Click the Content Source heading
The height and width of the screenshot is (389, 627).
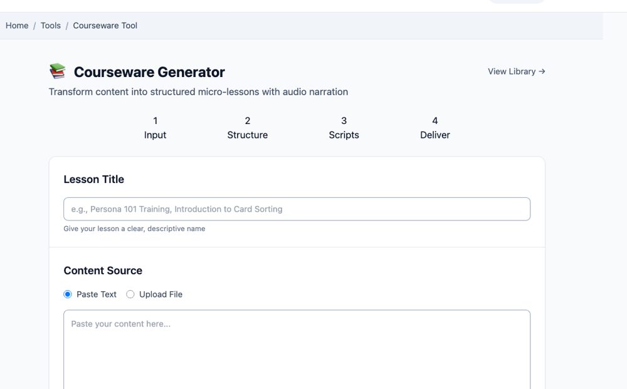pyautogui.click(x=103, y=271)
